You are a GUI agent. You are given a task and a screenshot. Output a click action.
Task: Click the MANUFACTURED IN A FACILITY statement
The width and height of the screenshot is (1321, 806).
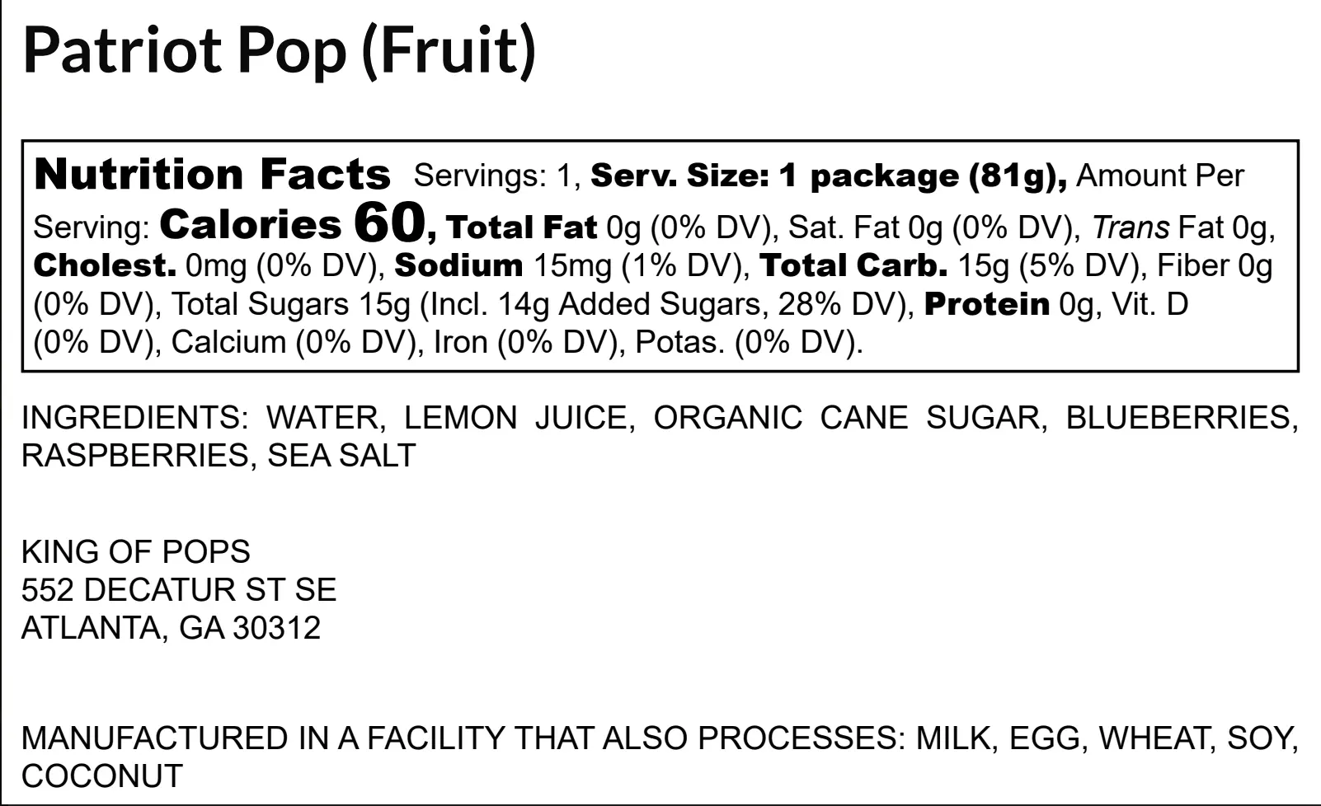660,757
